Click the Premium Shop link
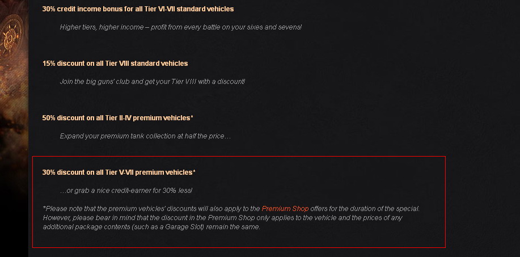Image resolution: width=520 pixels, height=257 pixels. (285, 209)
